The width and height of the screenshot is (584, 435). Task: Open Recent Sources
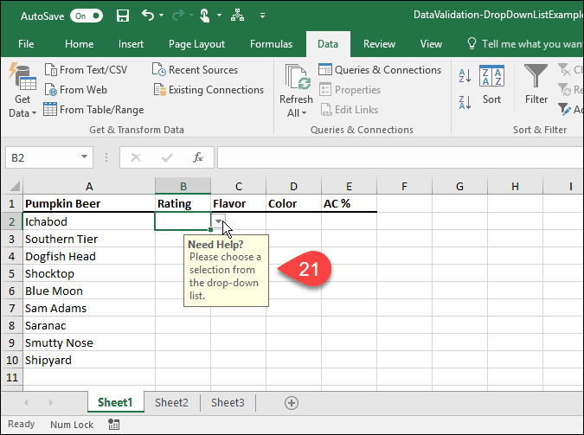point(196,70)
